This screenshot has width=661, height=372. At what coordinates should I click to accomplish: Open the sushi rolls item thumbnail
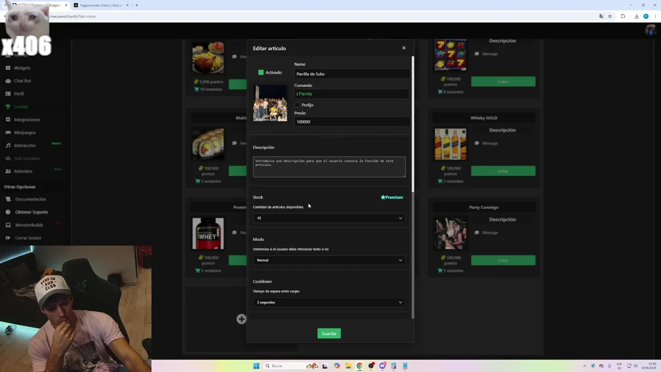point(208,144)
